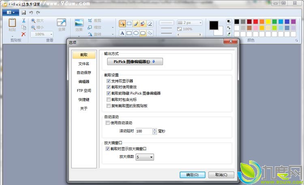Select the rectangle shape tool
This screenshot has height=185, width=304.
(x=129, y=33)
